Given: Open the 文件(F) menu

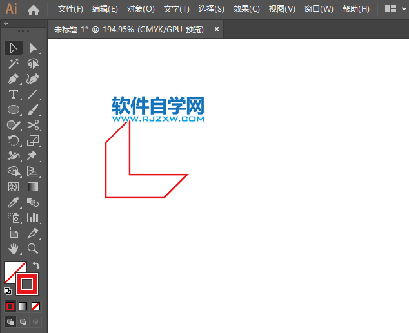Looking at the screenshot, I should 70,9.
